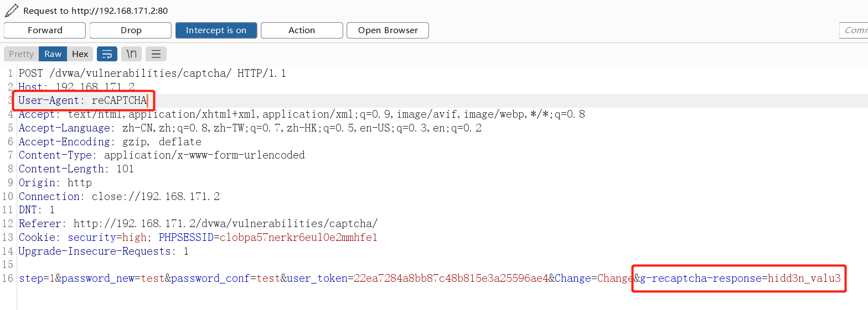This screenshot has height=310, width=868.
Task: Click the Forward button
Action: pos(45,30)
